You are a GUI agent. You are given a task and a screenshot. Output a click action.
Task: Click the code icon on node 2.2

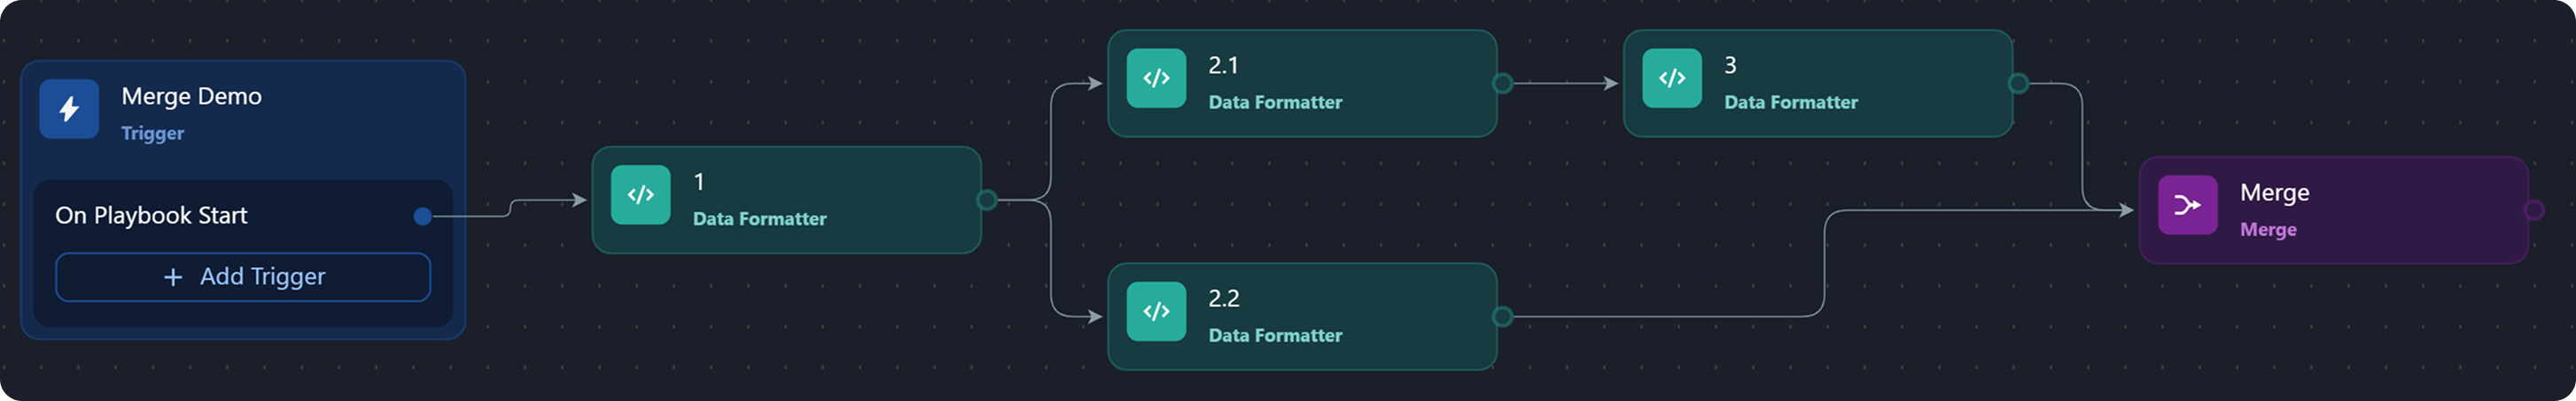click(x=1156, y=311)
